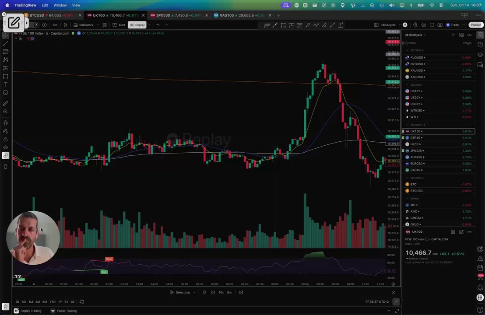Select the forecasting and measurement tools
485x315 pixels.
click(6, 68)
